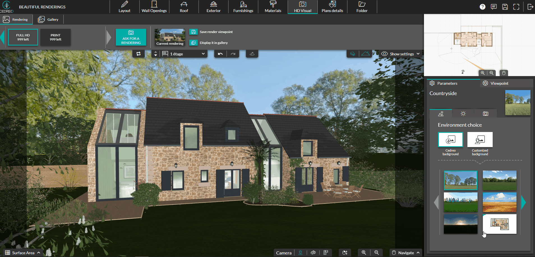Enable Display it in gallery

[x=193, y=43]
